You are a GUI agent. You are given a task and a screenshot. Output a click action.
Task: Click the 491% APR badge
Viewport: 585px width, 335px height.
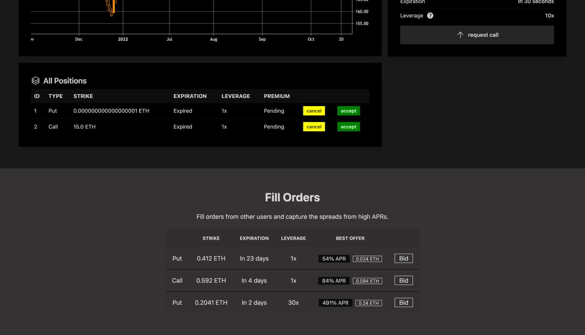point(335,303)
